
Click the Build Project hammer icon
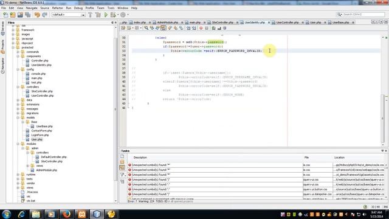pyautogui.click(x=91, y=15)
